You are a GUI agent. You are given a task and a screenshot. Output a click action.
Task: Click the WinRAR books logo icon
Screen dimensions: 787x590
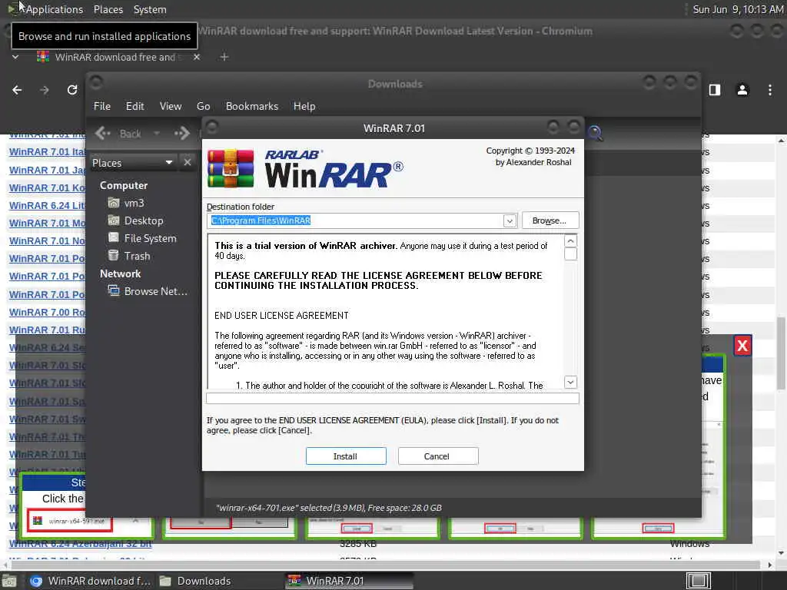[x=231, y=168]
